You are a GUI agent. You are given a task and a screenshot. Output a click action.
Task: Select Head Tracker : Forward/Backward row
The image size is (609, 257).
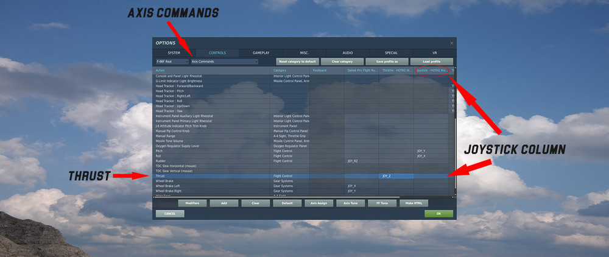tap(303, 86)
